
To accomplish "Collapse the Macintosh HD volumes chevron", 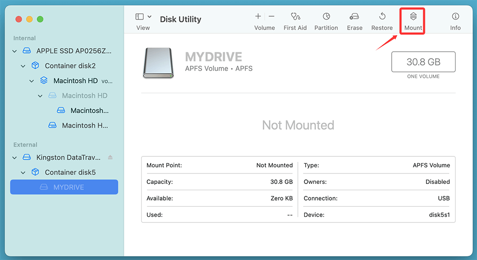I will pos(31,81).
